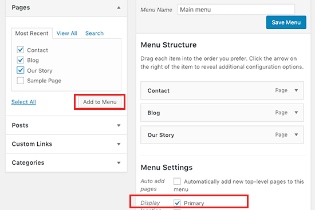Switch to the View All tab

(66, 33)
